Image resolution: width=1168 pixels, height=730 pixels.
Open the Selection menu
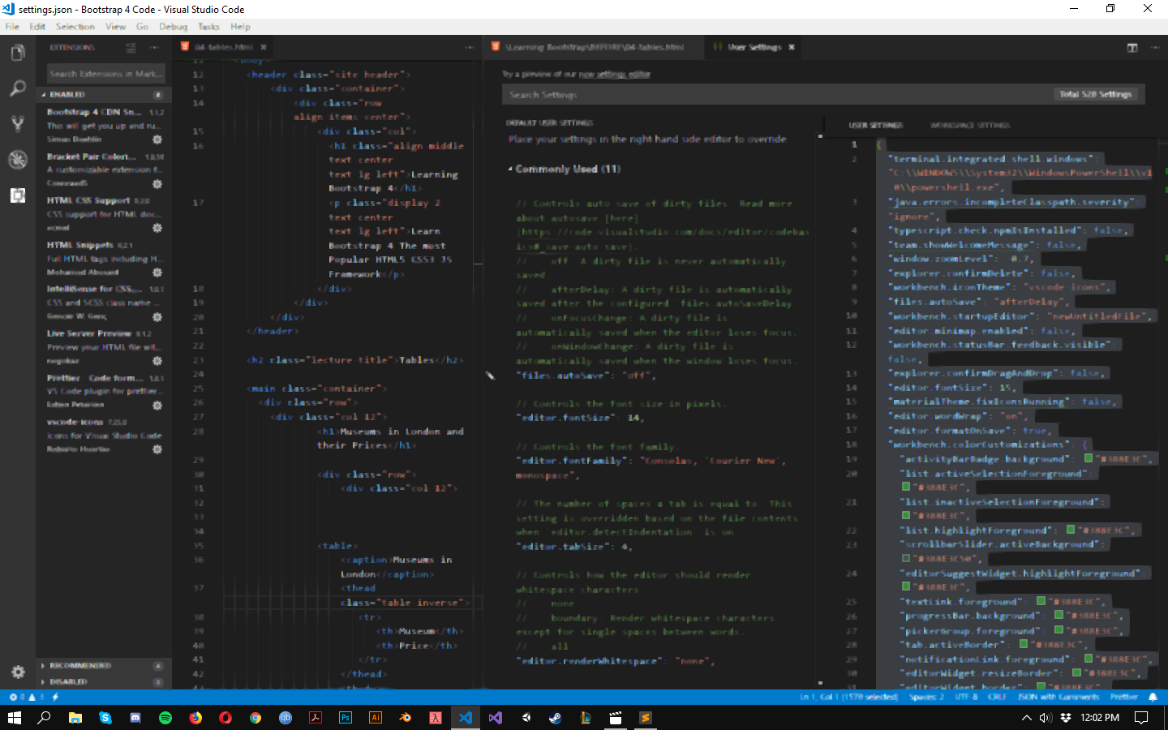[75, 27]
